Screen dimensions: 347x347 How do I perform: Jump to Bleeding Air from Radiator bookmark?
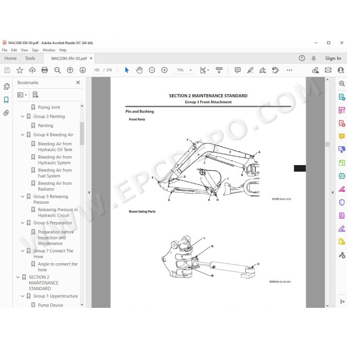tap(55, 186)
